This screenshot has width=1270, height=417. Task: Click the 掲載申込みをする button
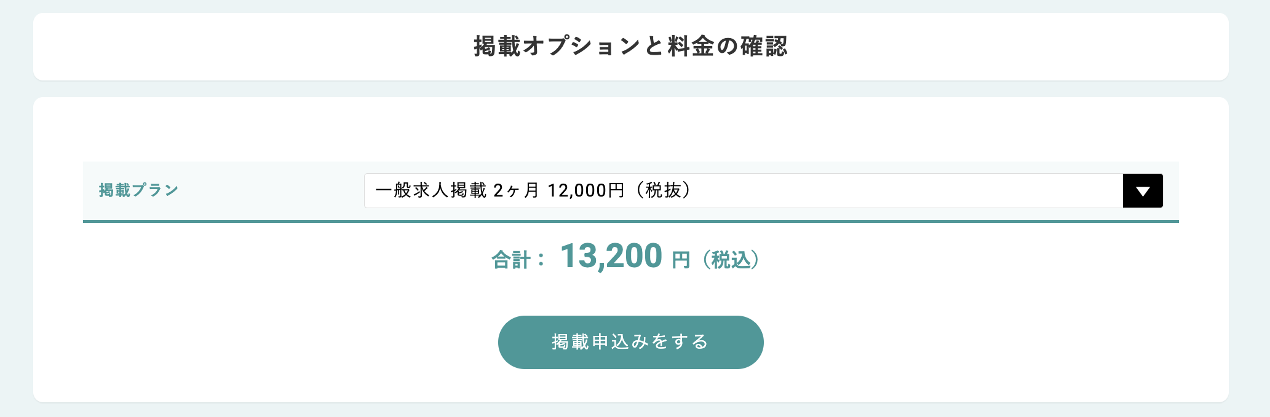tap(630, 342)
